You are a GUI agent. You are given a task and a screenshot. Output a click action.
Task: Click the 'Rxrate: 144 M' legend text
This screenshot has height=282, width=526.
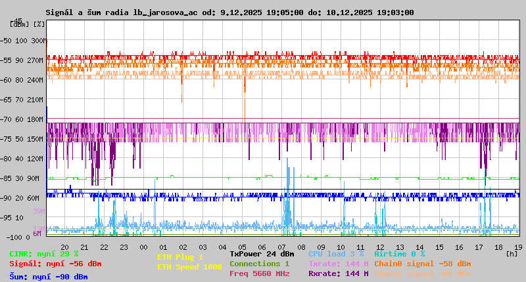pos(339,273)
